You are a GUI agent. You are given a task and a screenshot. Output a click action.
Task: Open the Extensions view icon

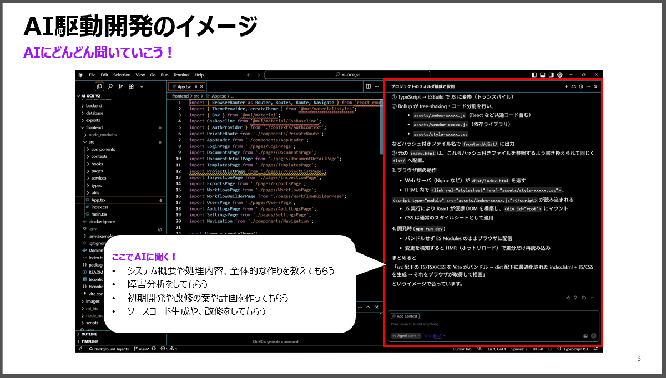131,86
